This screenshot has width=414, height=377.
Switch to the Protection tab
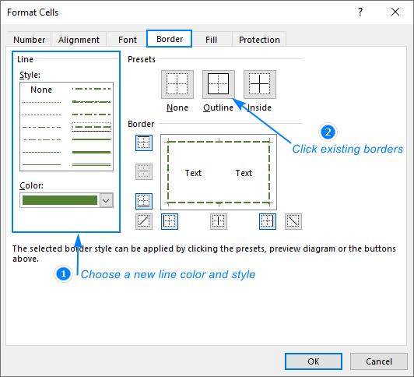click(259, 40)
